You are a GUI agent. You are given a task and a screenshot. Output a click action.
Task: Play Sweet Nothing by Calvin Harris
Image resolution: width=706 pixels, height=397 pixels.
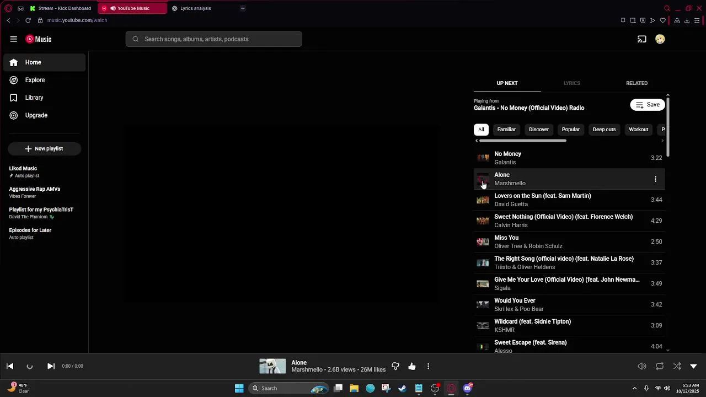click(x=569, y=221)
